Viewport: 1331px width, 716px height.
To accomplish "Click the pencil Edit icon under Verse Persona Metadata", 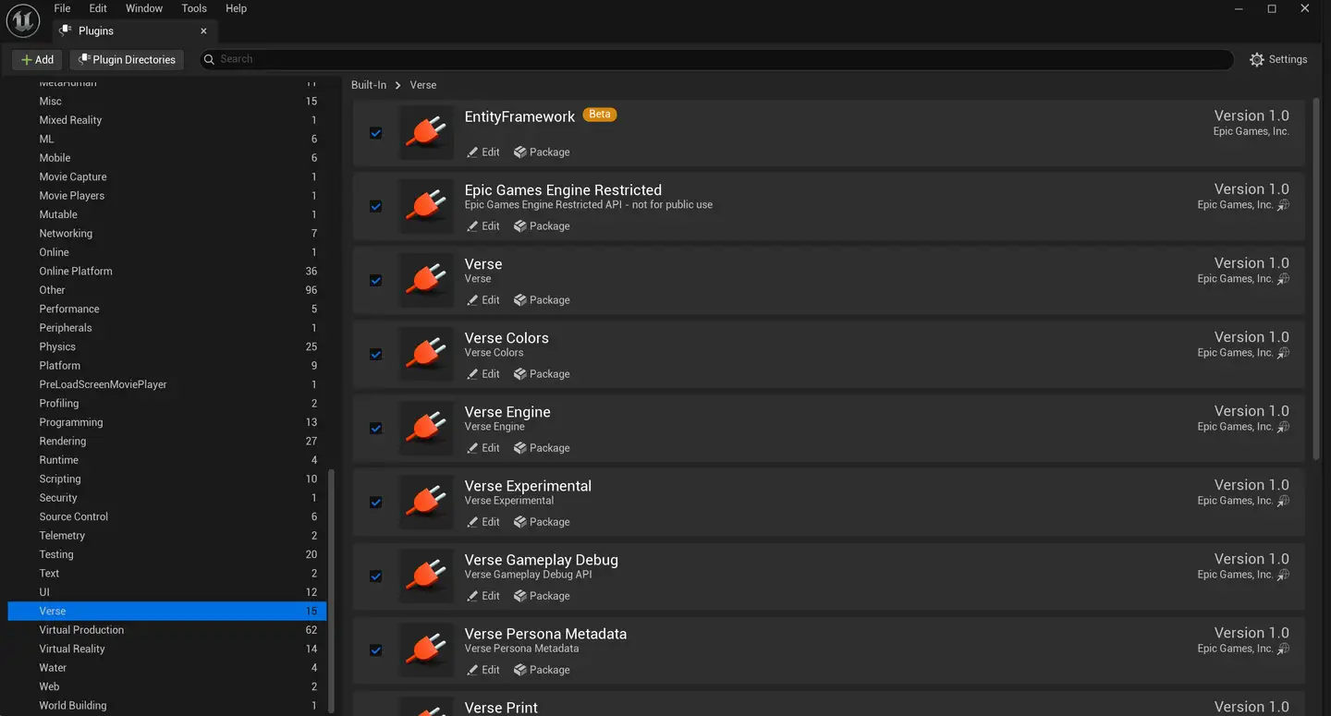I will tap(472, 670).
